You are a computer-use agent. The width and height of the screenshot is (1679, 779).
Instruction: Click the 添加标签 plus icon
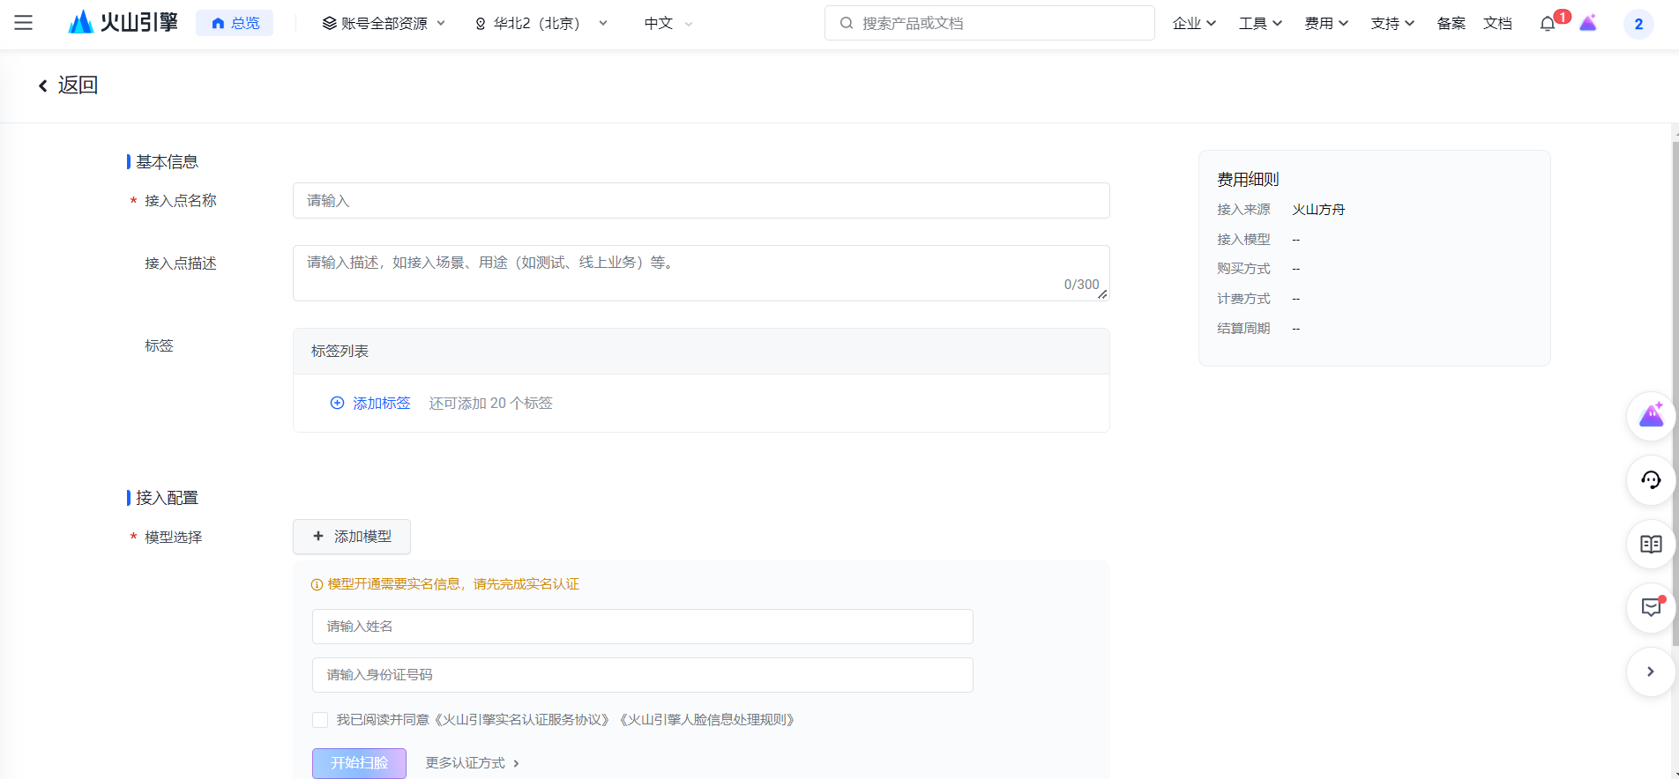(x=337, y=403)
